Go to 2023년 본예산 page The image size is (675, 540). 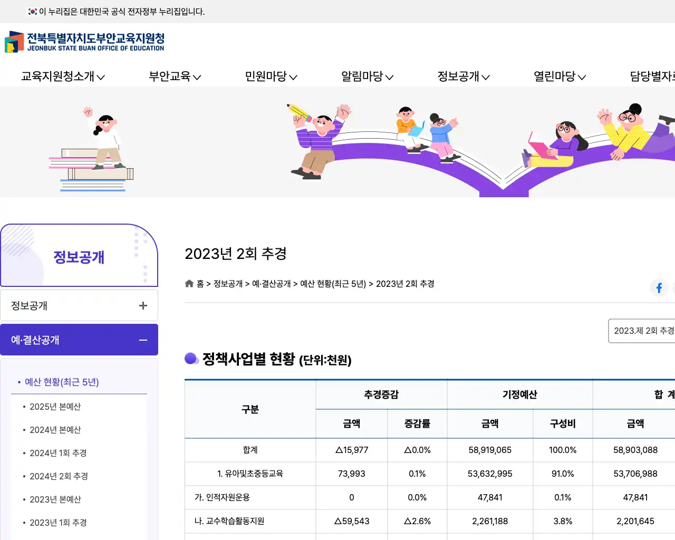[55, 499]
